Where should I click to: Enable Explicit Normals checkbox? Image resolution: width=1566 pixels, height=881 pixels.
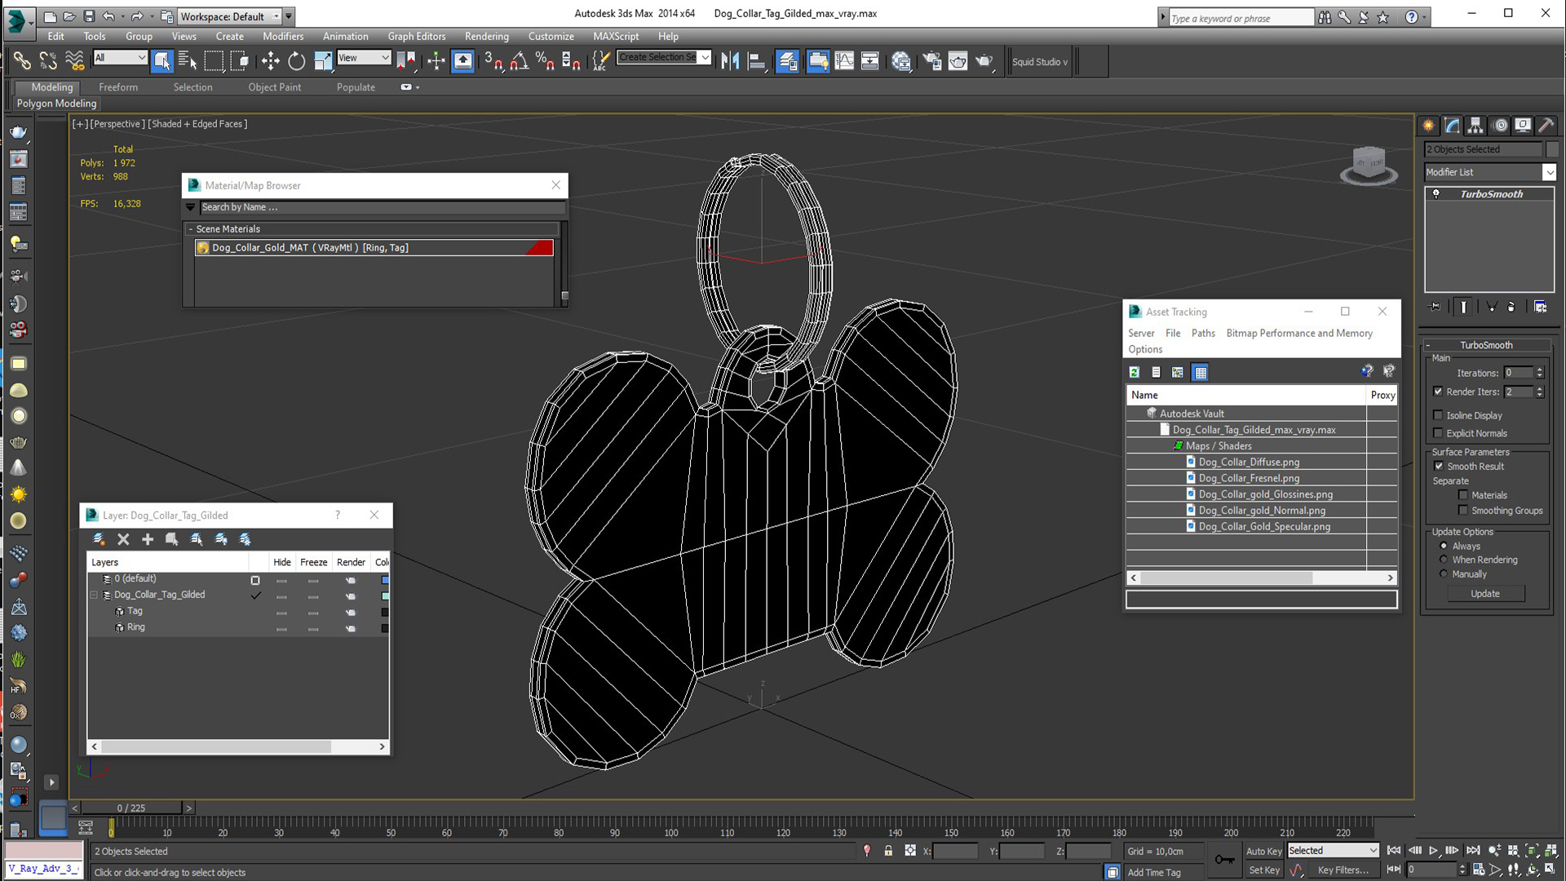[x=1438, y=433]
